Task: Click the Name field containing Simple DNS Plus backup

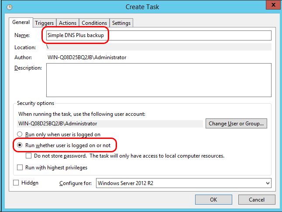Action: click(x=159, y=35)
